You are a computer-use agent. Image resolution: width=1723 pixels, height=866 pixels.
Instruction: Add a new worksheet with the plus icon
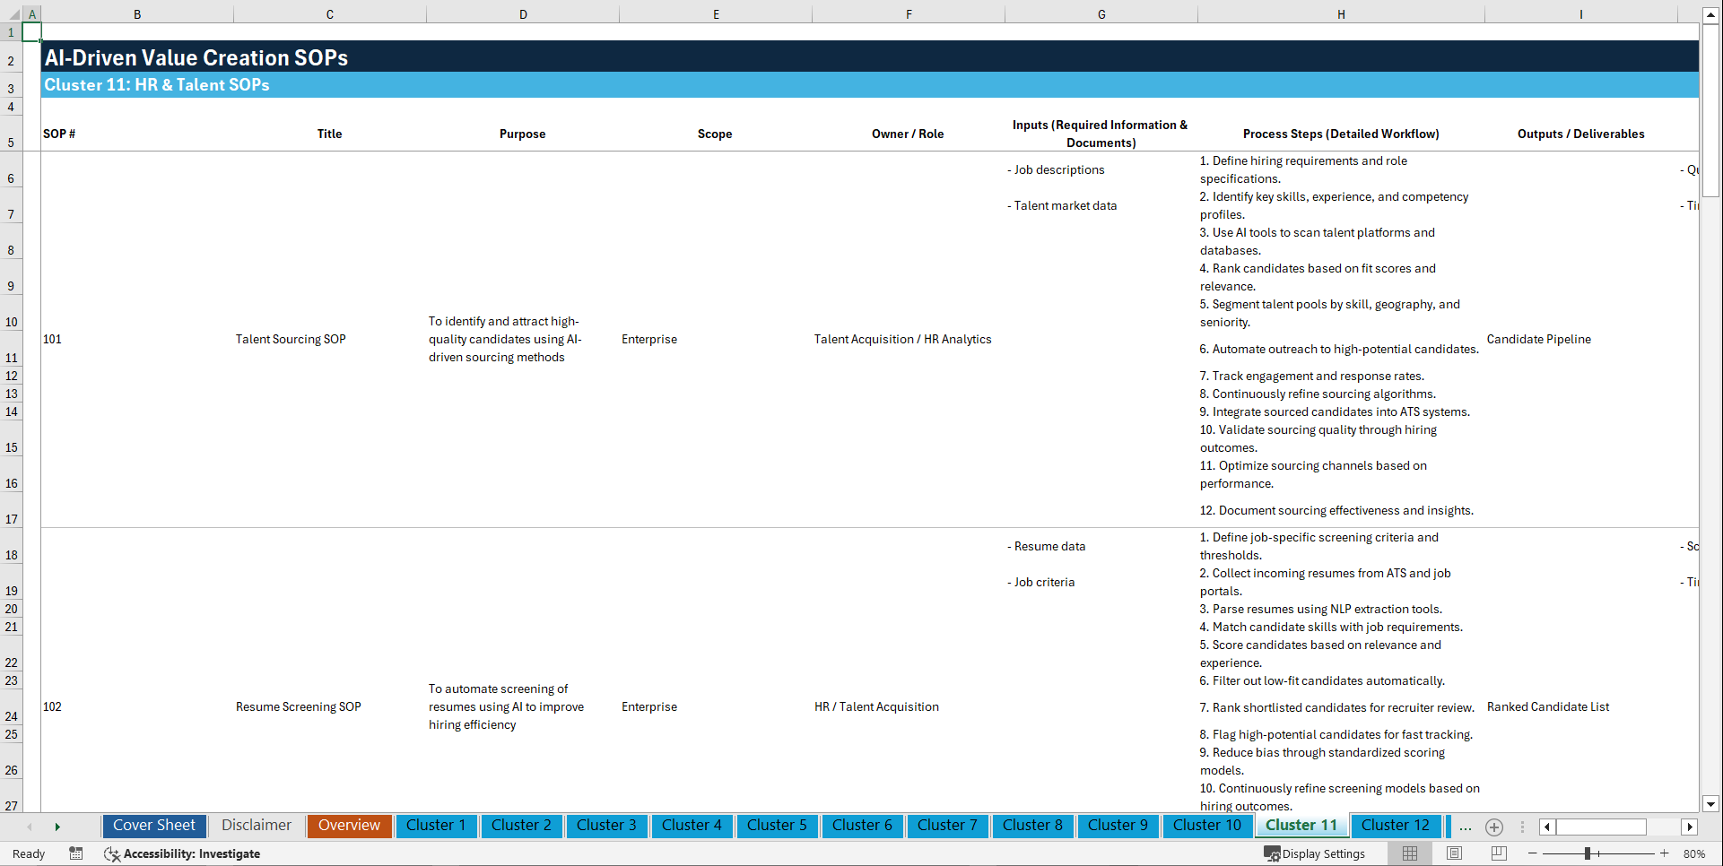tap(1494, 827)
